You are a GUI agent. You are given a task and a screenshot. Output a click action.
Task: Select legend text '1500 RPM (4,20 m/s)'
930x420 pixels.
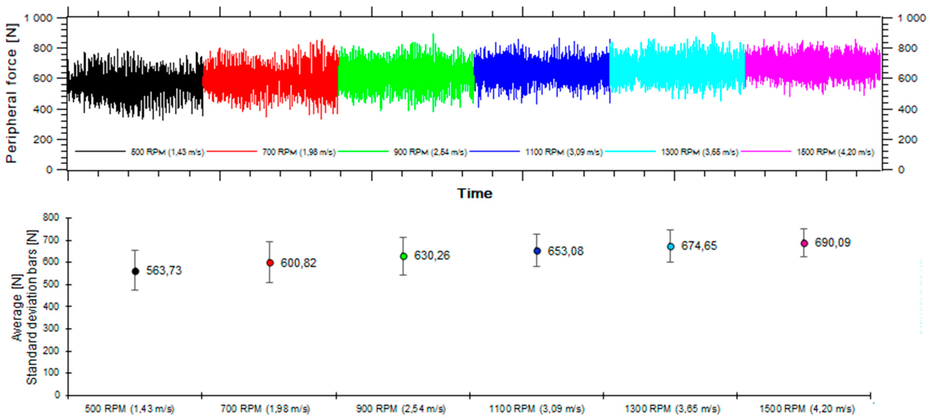click(835, 152)
